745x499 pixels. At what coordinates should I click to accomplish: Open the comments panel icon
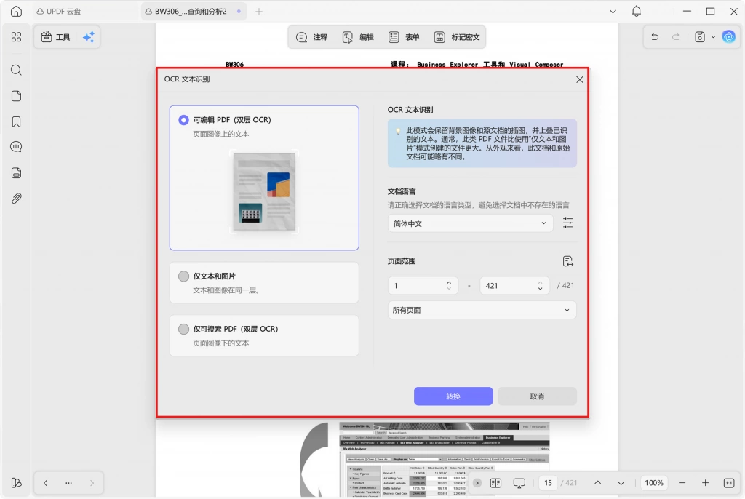(x=16, y=147)
